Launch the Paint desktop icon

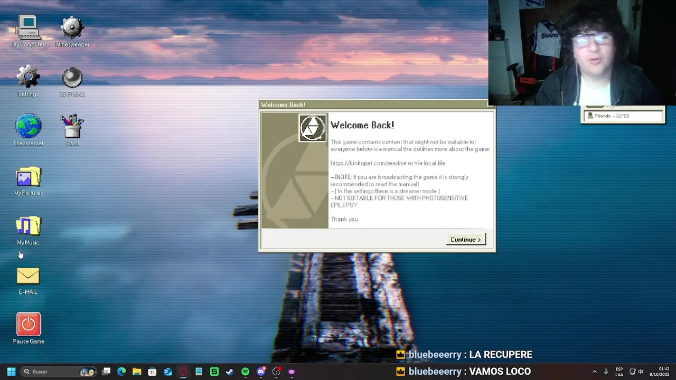coord(72,130)
